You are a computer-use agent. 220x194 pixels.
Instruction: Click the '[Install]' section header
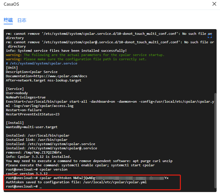pos(15,123)
